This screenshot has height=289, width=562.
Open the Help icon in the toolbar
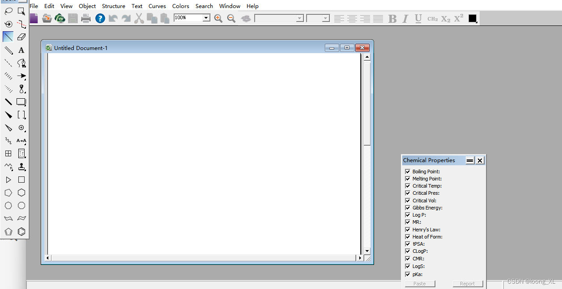point(100,18)
